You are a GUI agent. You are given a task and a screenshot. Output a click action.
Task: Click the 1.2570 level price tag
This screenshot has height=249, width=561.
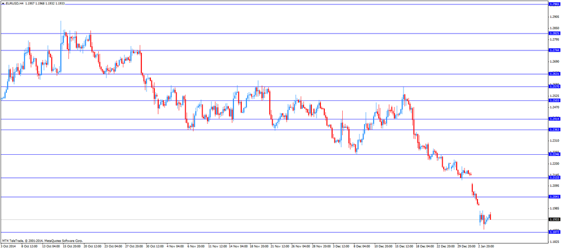[x=554, y=86]
